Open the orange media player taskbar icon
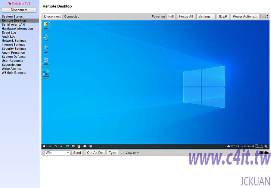Screen dimensions: 271x188 (91, 146)
